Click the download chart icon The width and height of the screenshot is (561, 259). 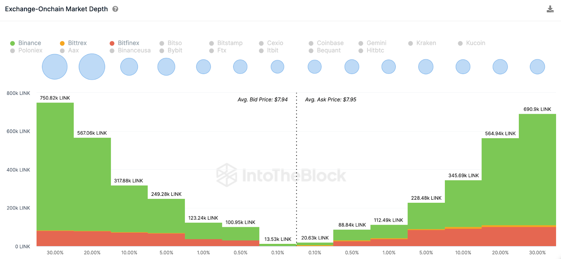click(550, 9)
